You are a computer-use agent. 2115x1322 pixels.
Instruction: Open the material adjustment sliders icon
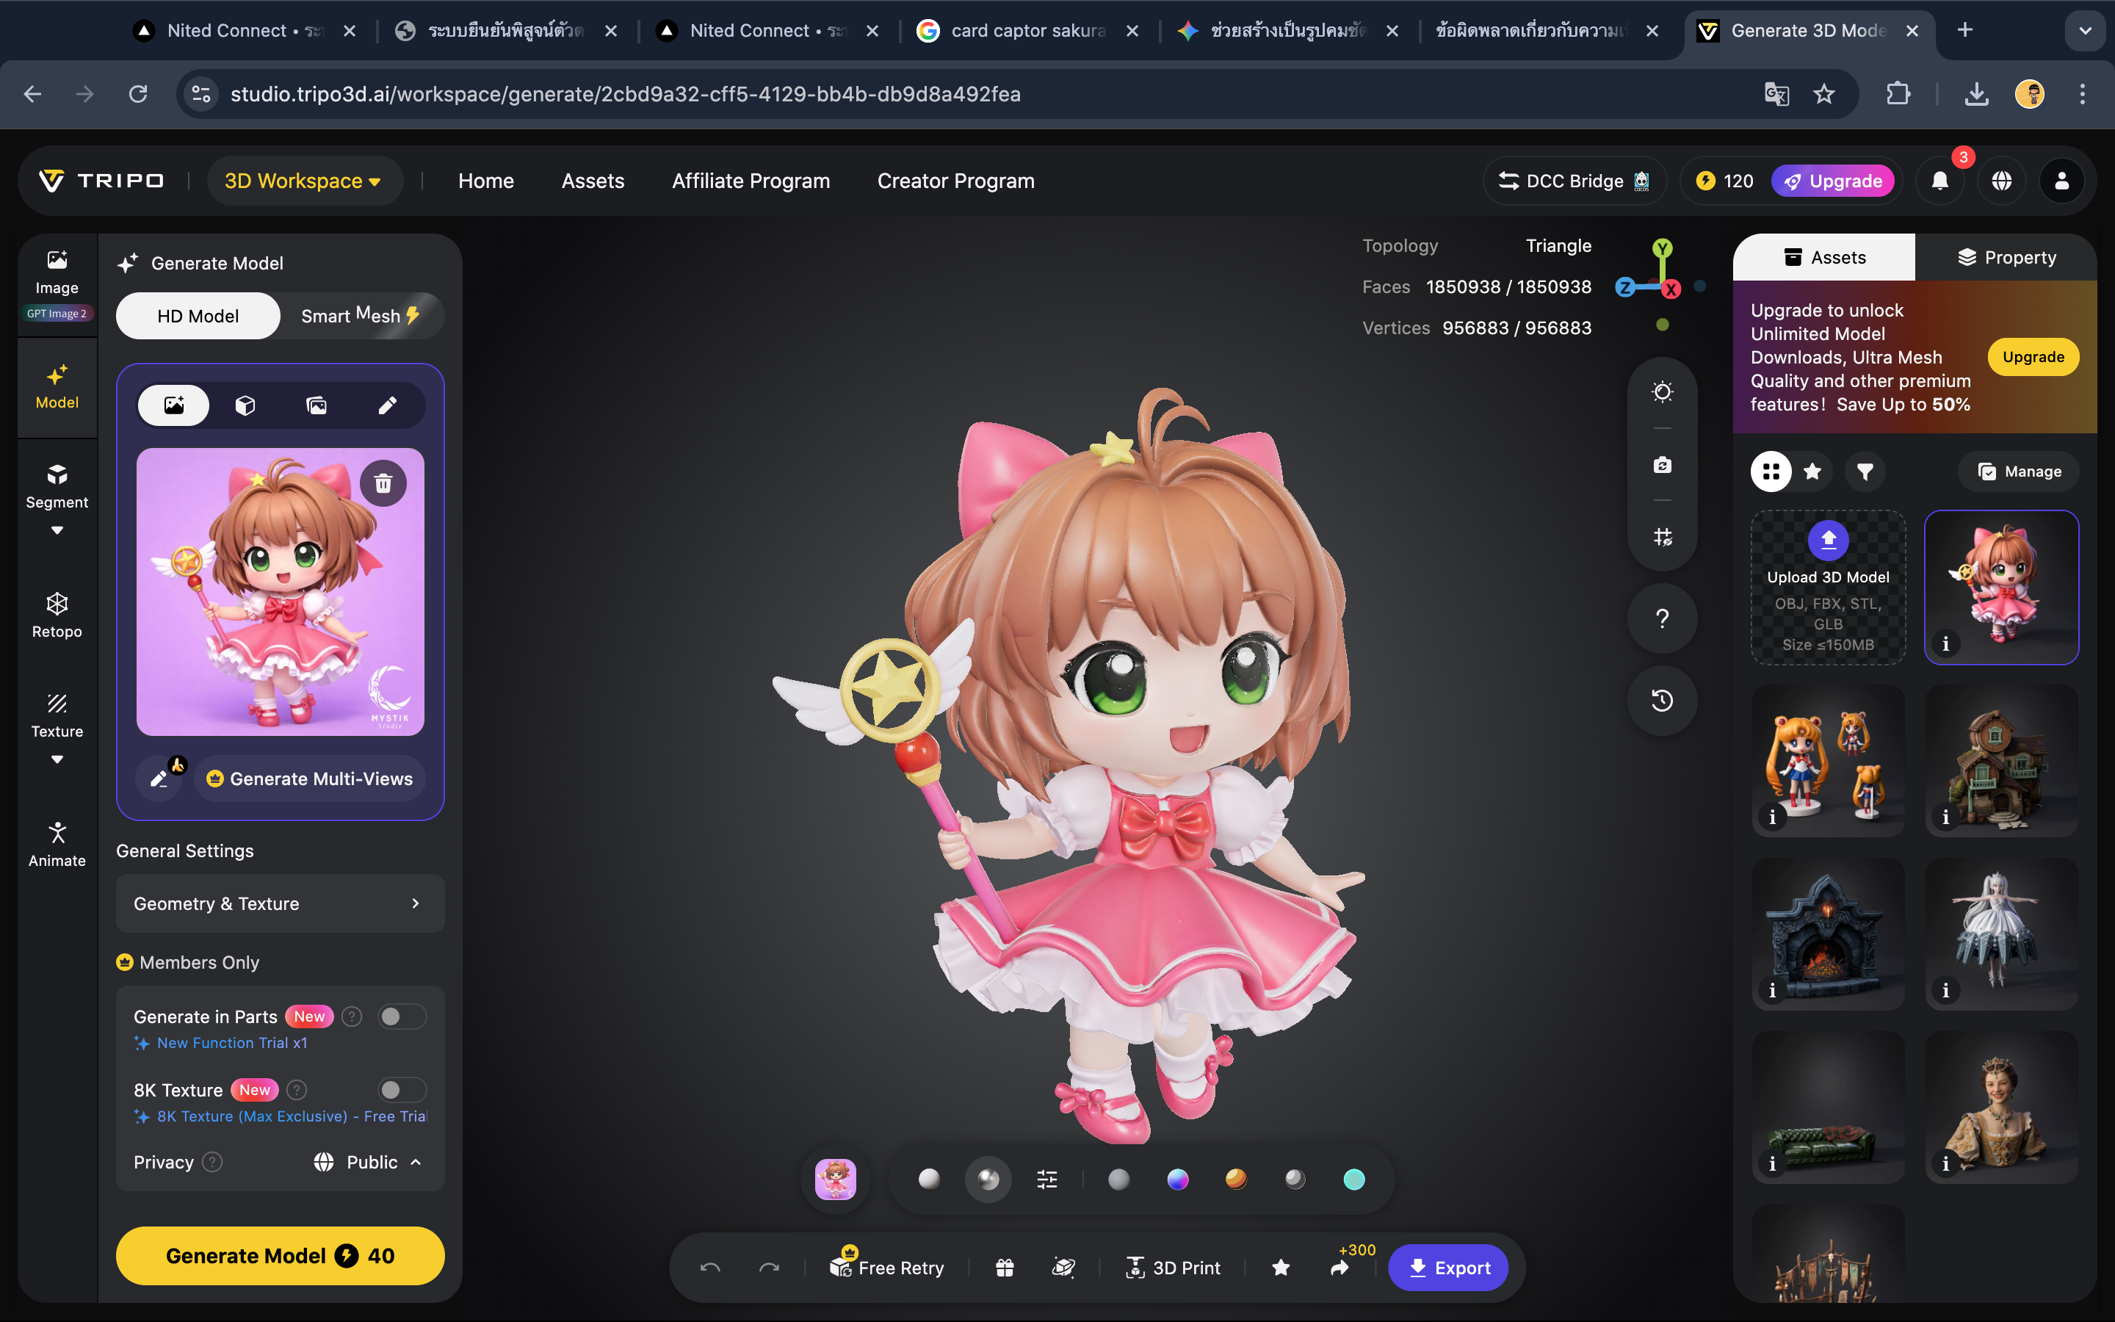[1047, 1180]
